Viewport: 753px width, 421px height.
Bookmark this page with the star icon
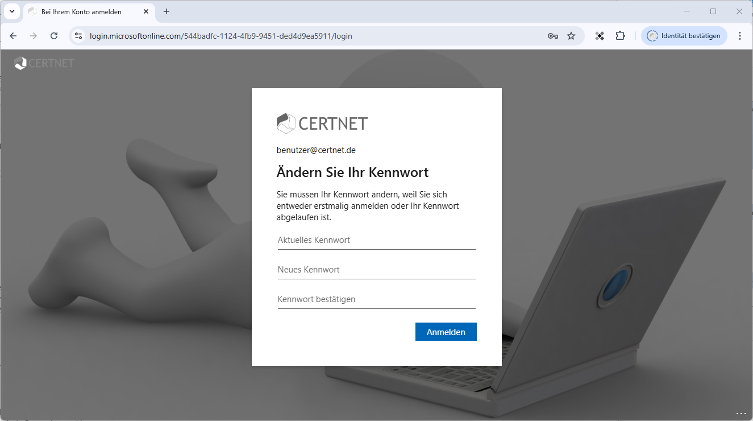point(571,36)
